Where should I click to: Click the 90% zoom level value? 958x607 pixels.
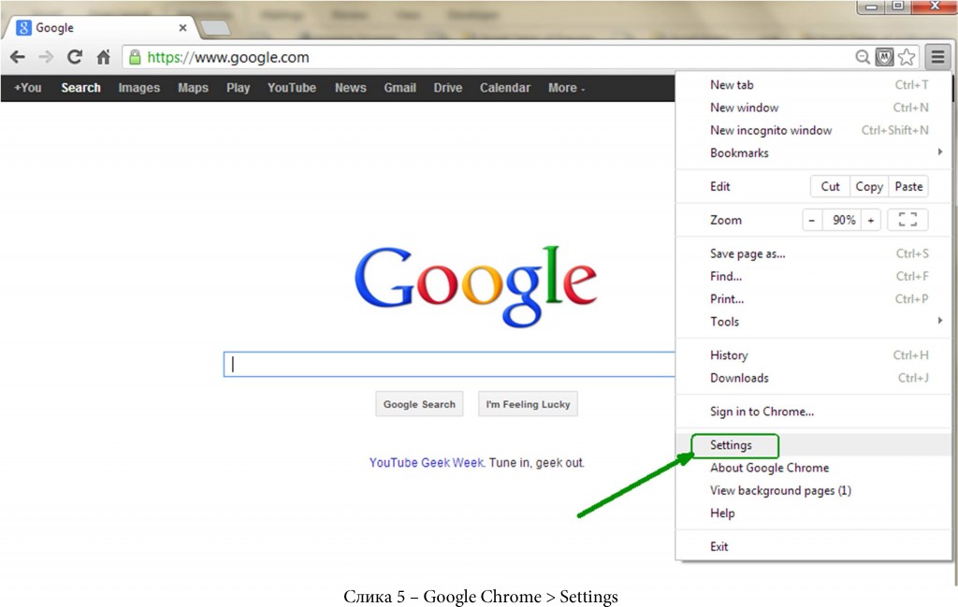point(844,220)
